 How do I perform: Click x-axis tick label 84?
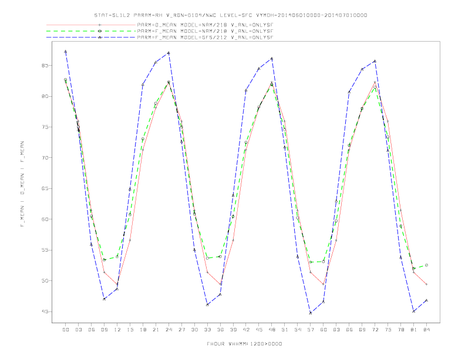[427, 330]
